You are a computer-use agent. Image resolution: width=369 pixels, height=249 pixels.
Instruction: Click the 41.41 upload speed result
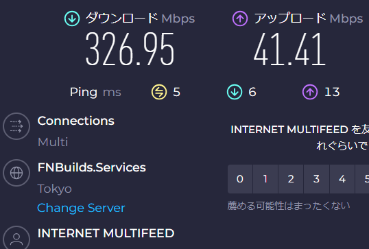(x=289, y=49)
